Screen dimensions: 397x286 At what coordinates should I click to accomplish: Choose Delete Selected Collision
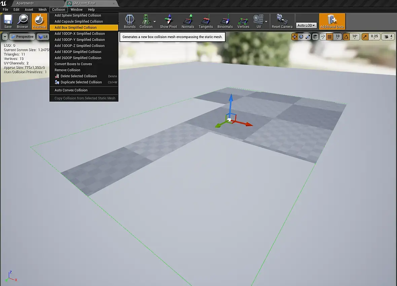(x=84, y=76)
